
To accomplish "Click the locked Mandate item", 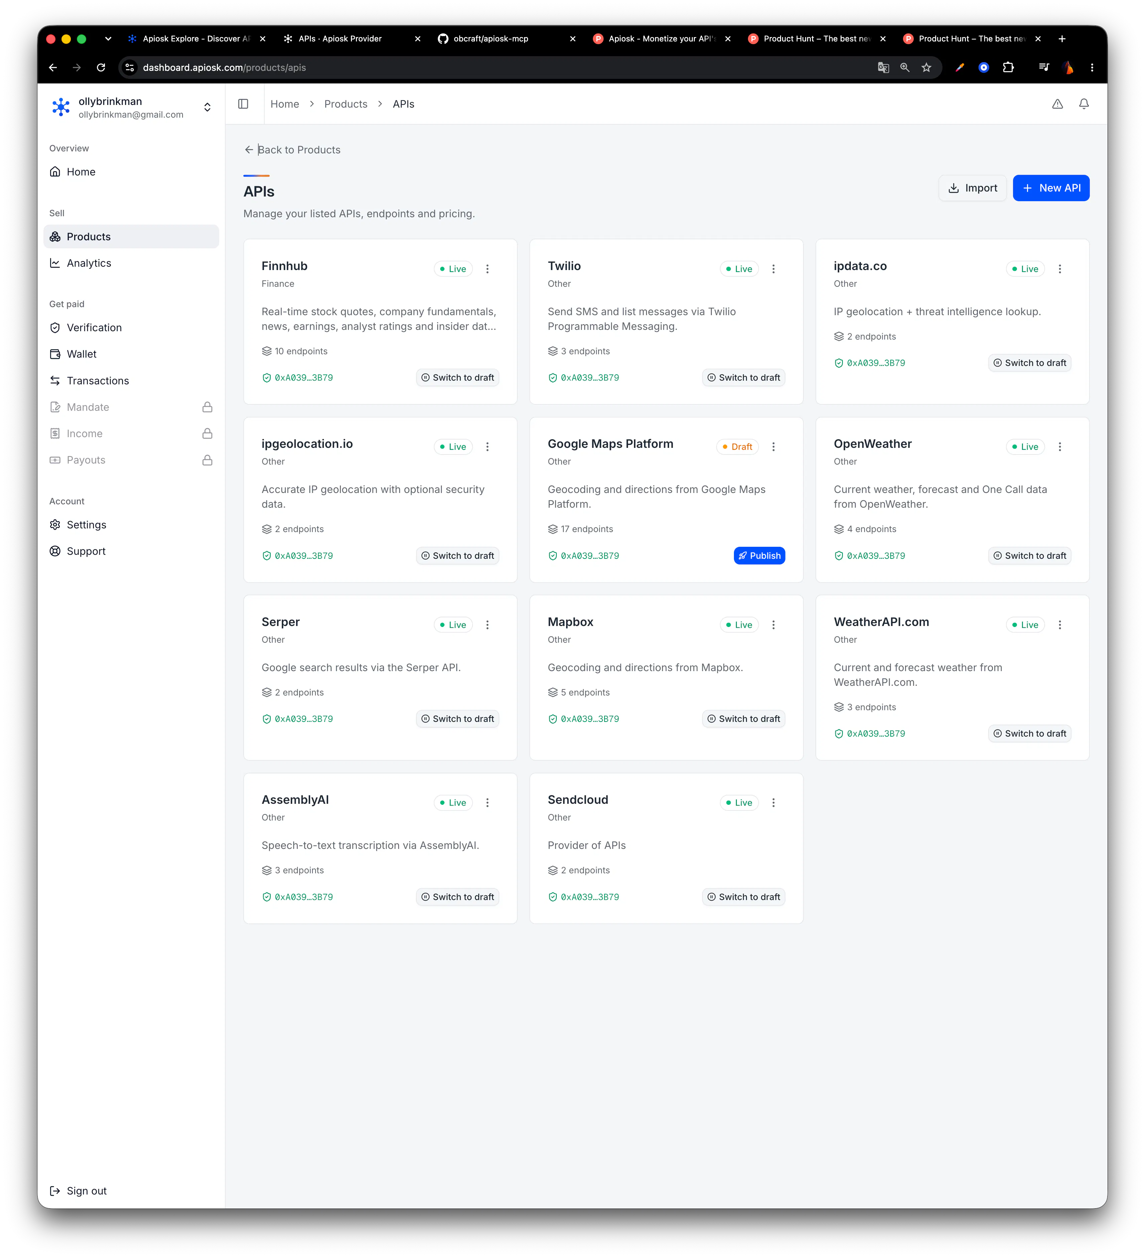I will pyautogui.click(x=131, y=407).
